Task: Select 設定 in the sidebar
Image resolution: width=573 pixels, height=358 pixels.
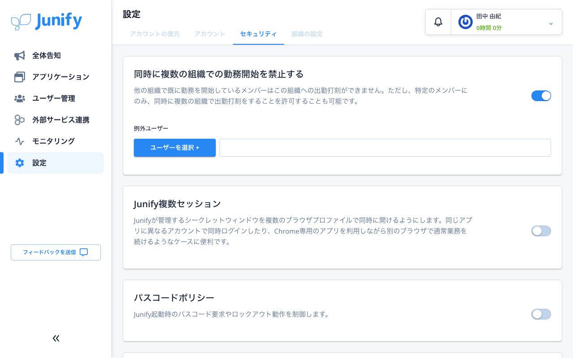Action: [56, 163]
